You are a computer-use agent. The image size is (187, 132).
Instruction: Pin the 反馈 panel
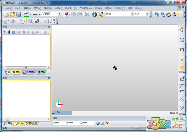click(46, 78)
